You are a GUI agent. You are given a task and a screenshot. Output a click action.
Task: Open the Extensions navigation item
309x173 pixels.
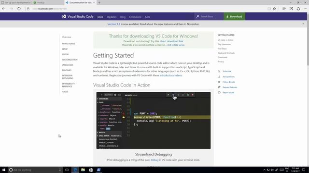coord(135,17)
